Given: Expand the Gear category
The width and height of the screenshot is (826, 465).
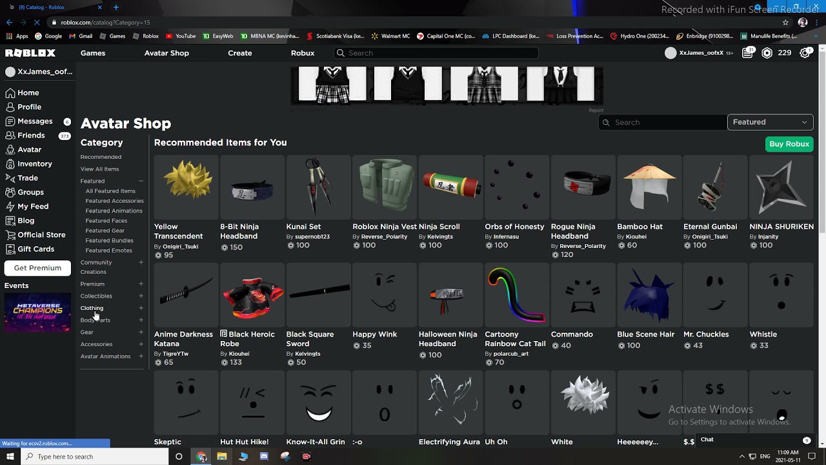Looking at the screenshot, I should [141, 332].
